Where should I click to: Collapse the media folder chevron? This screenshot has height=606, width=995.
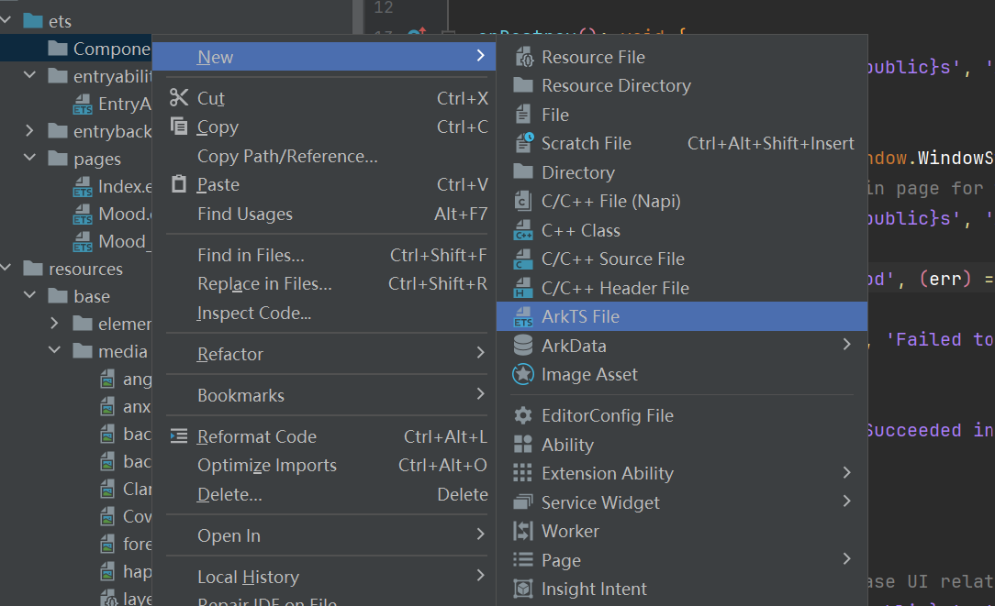click(54, 350)
